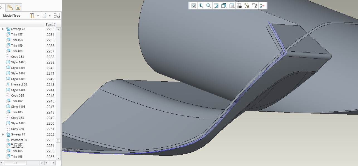Click the Model Tree heading label
358x166 pixels.
coord(12,16)
